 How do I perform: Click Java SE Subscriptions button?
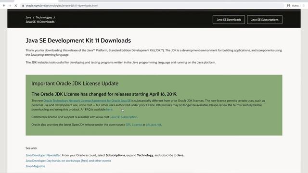pos(265,20)
